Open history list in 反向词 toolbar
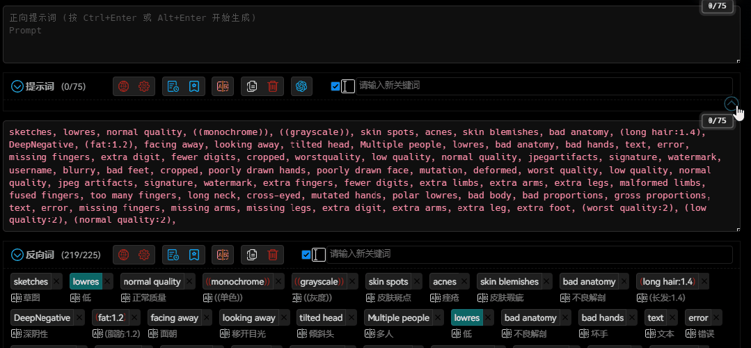 point(173,255)
